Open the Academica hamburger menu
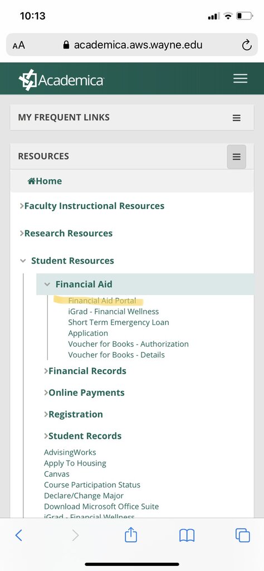Viewport: 264px width, 571px height. click(241, 78)
